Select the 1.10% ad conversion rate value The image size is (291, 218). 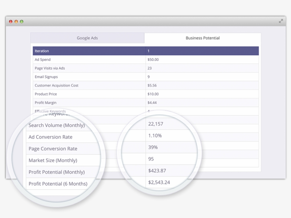(x=155, y=135)
